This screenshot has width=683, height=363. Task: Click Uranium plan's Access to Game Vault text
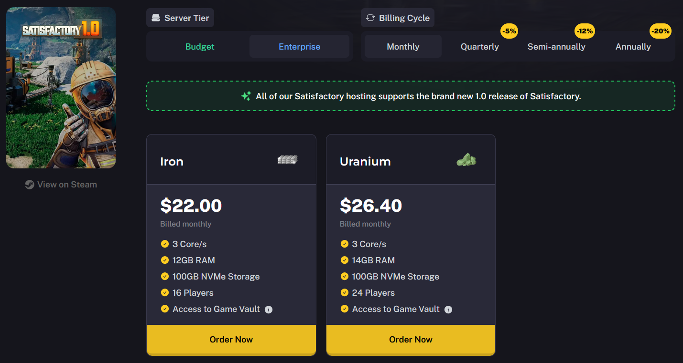[x=396, y=309]
